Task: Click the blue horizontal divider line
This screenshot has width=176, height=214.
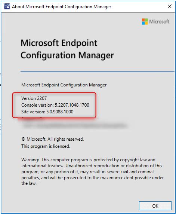Action: tap(97, 71)
